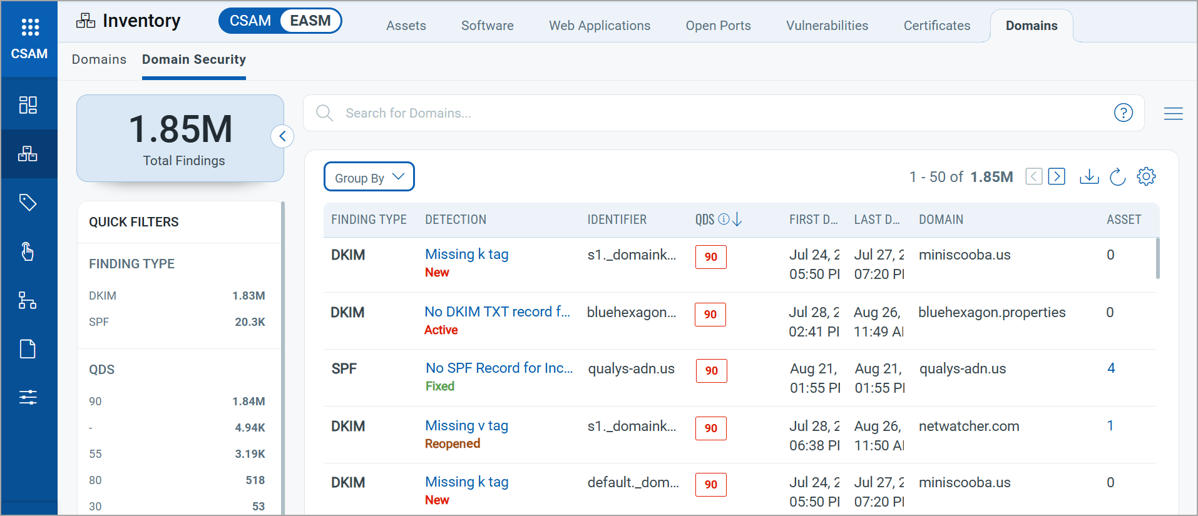Open the Vulnerabilities tab

tap(827, 26)
